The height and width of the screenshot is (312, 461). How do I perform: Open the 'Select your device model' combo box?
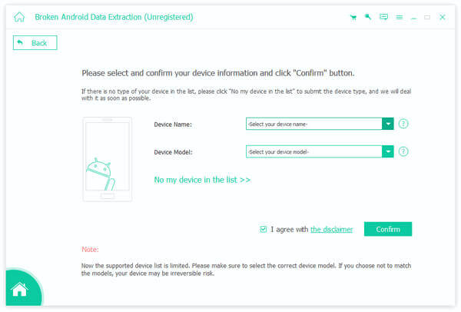click(x=320, y=151)
